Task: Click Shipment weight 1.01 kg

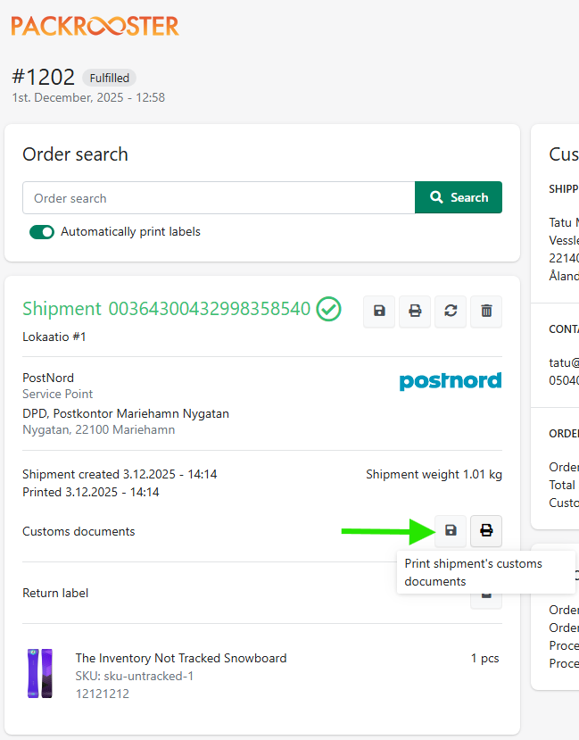Action: tap(434, 474)
